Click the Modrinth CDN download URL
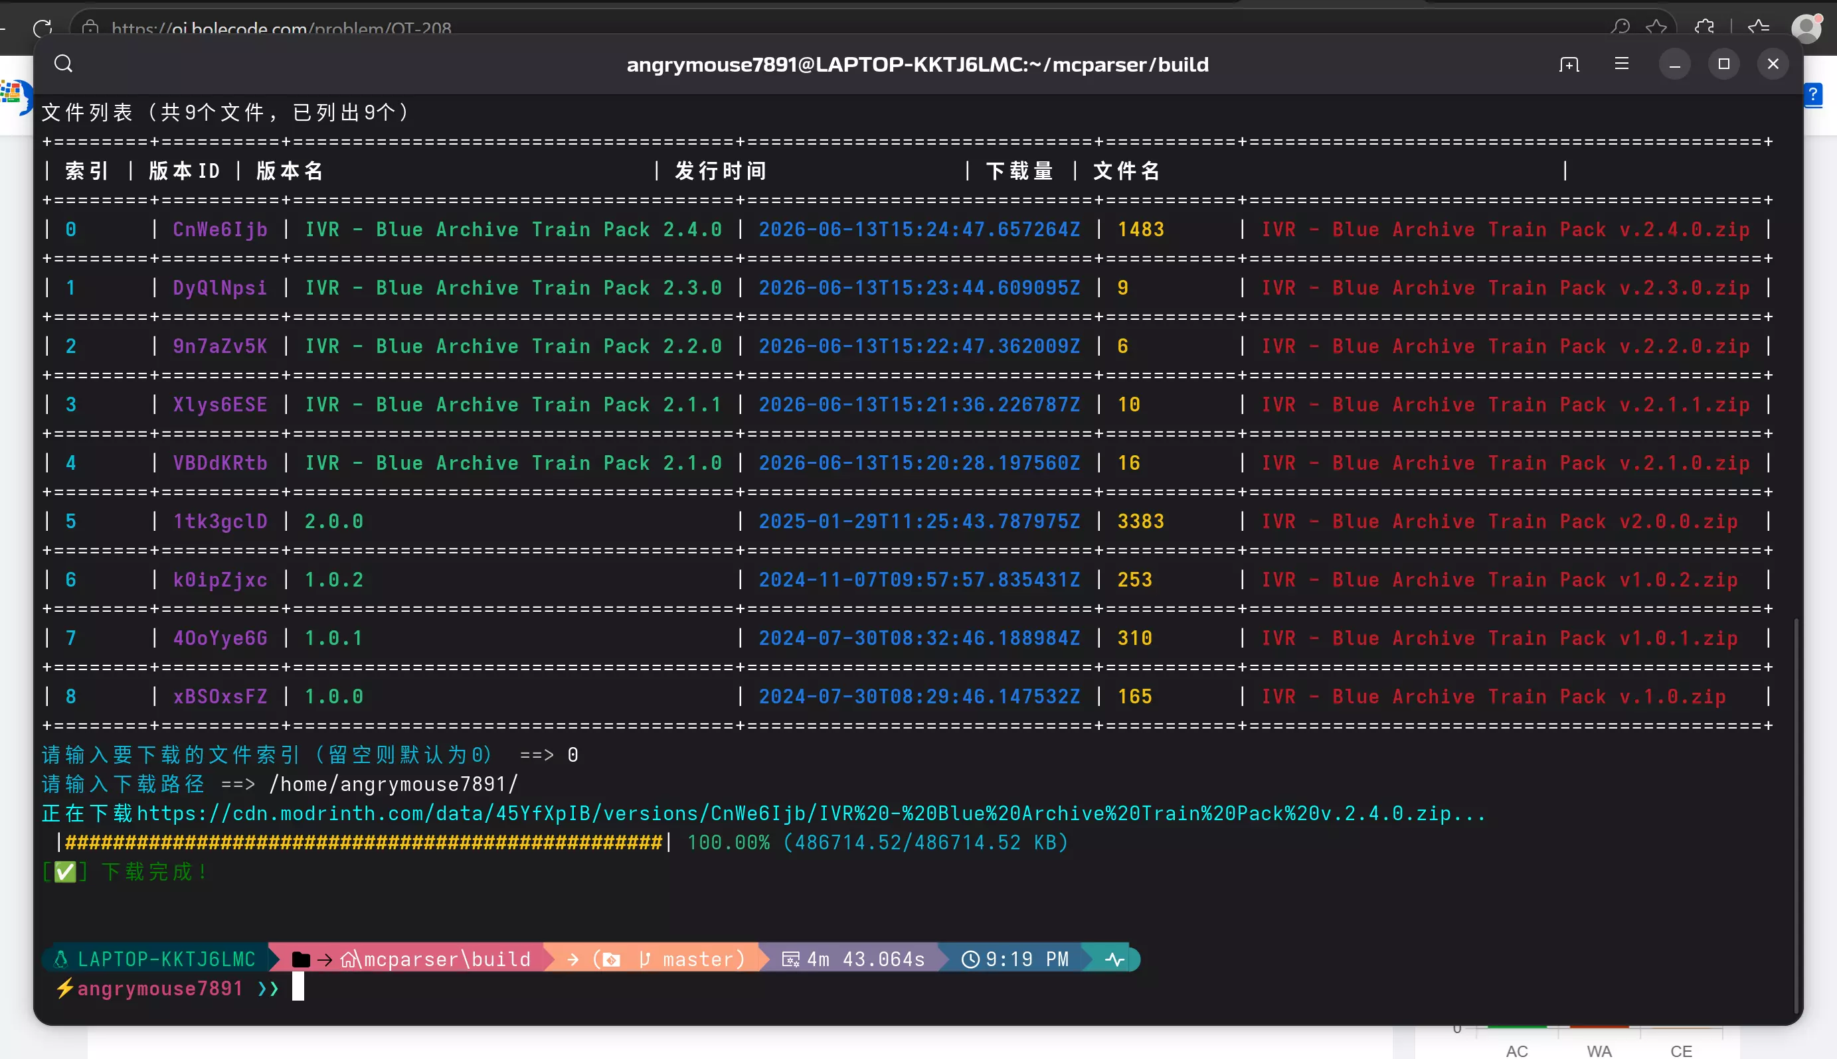This screenshot has height=1059, width=1837. coord(811,813)
